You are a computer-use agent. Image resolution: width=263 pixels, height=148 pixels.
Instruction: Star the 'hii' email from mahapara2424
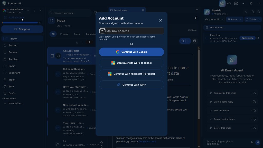[x=101, y=143]
